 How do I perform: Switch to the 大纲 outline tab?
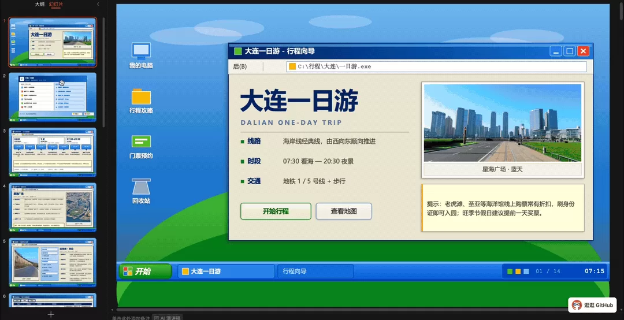(x=40, y=4)
